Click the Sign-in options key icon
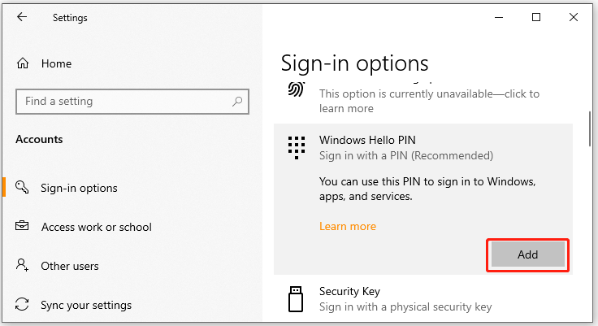The width and height of the screenshot is (598, 326). (22, 188)
